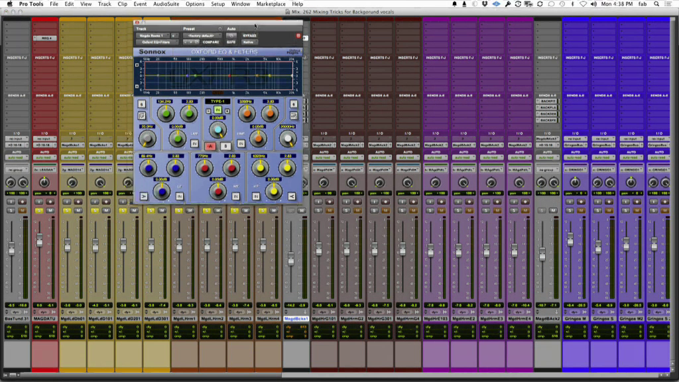Open the Marketplace menu
The height and width of the screenshot is (382, 679).
[271, 4]
